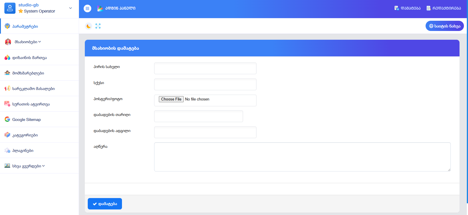Focus the პირის სახელი text field
This screenshot has width=468, height=215.
205,68
